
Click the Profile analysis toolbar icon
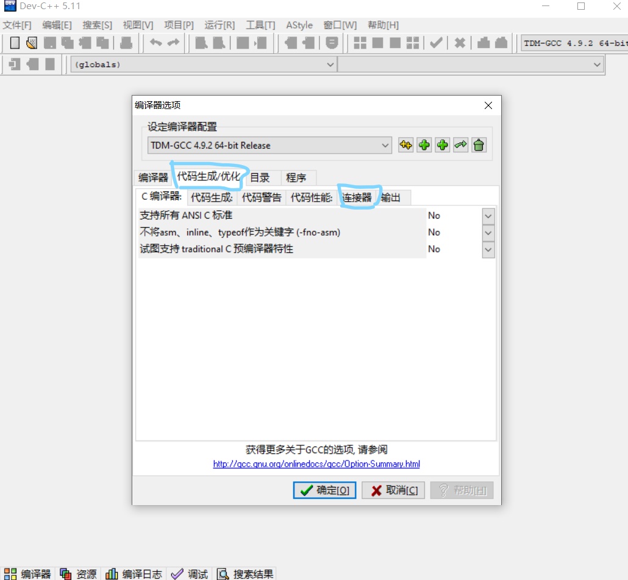tap(483, 43)
